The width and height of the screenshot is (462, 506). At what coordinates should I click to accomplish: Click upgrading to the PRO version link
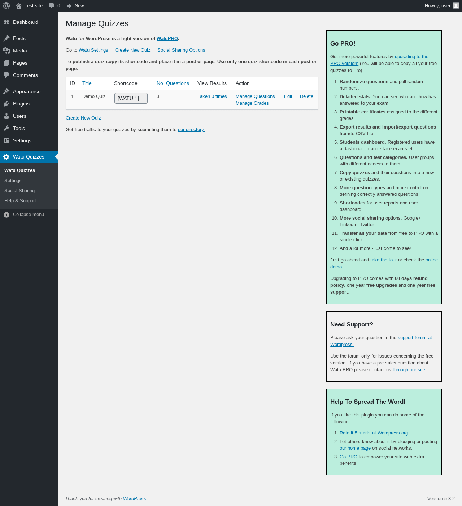tap(379, 60)
